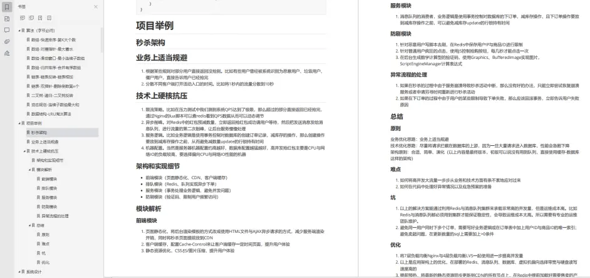
Task: Click the 异常流程的处理 heading on the right page
Action: click(408, 75)
